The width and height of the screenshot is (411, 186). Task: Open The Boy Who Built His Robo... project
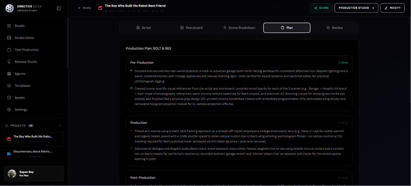tap(33, 139)
